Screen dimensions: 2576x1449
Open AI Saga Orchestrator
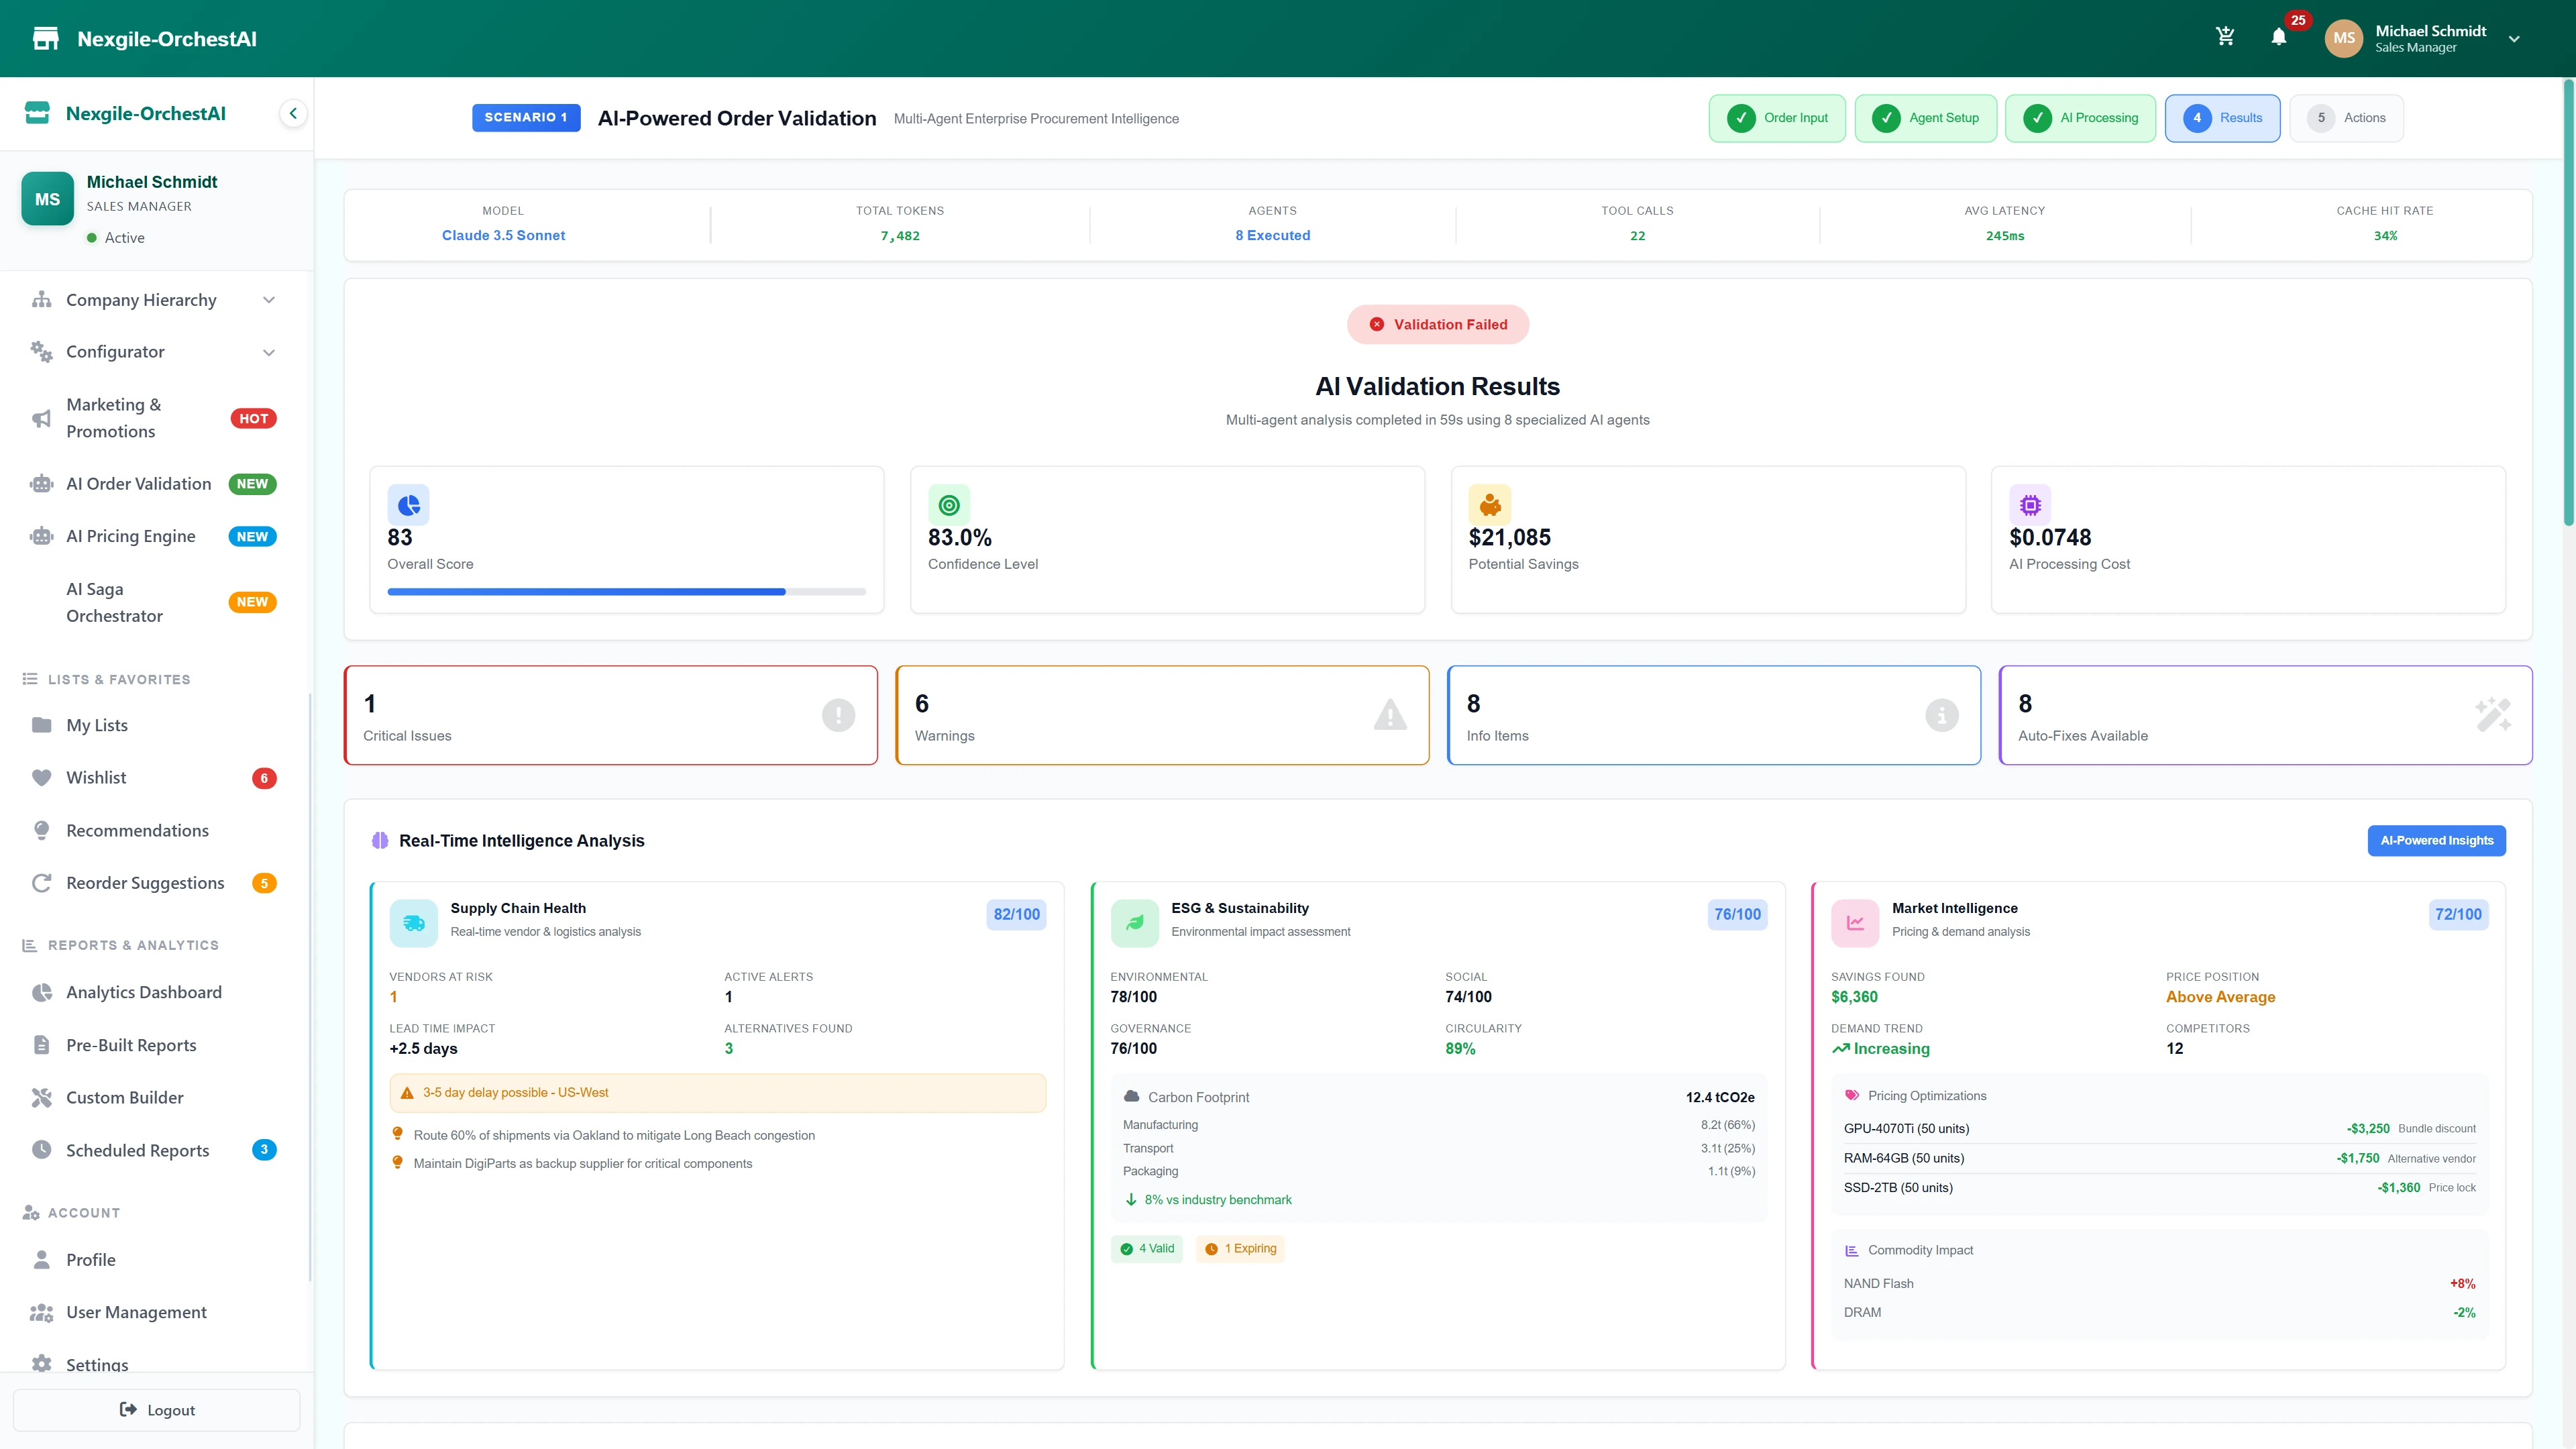tap(113, 601)
